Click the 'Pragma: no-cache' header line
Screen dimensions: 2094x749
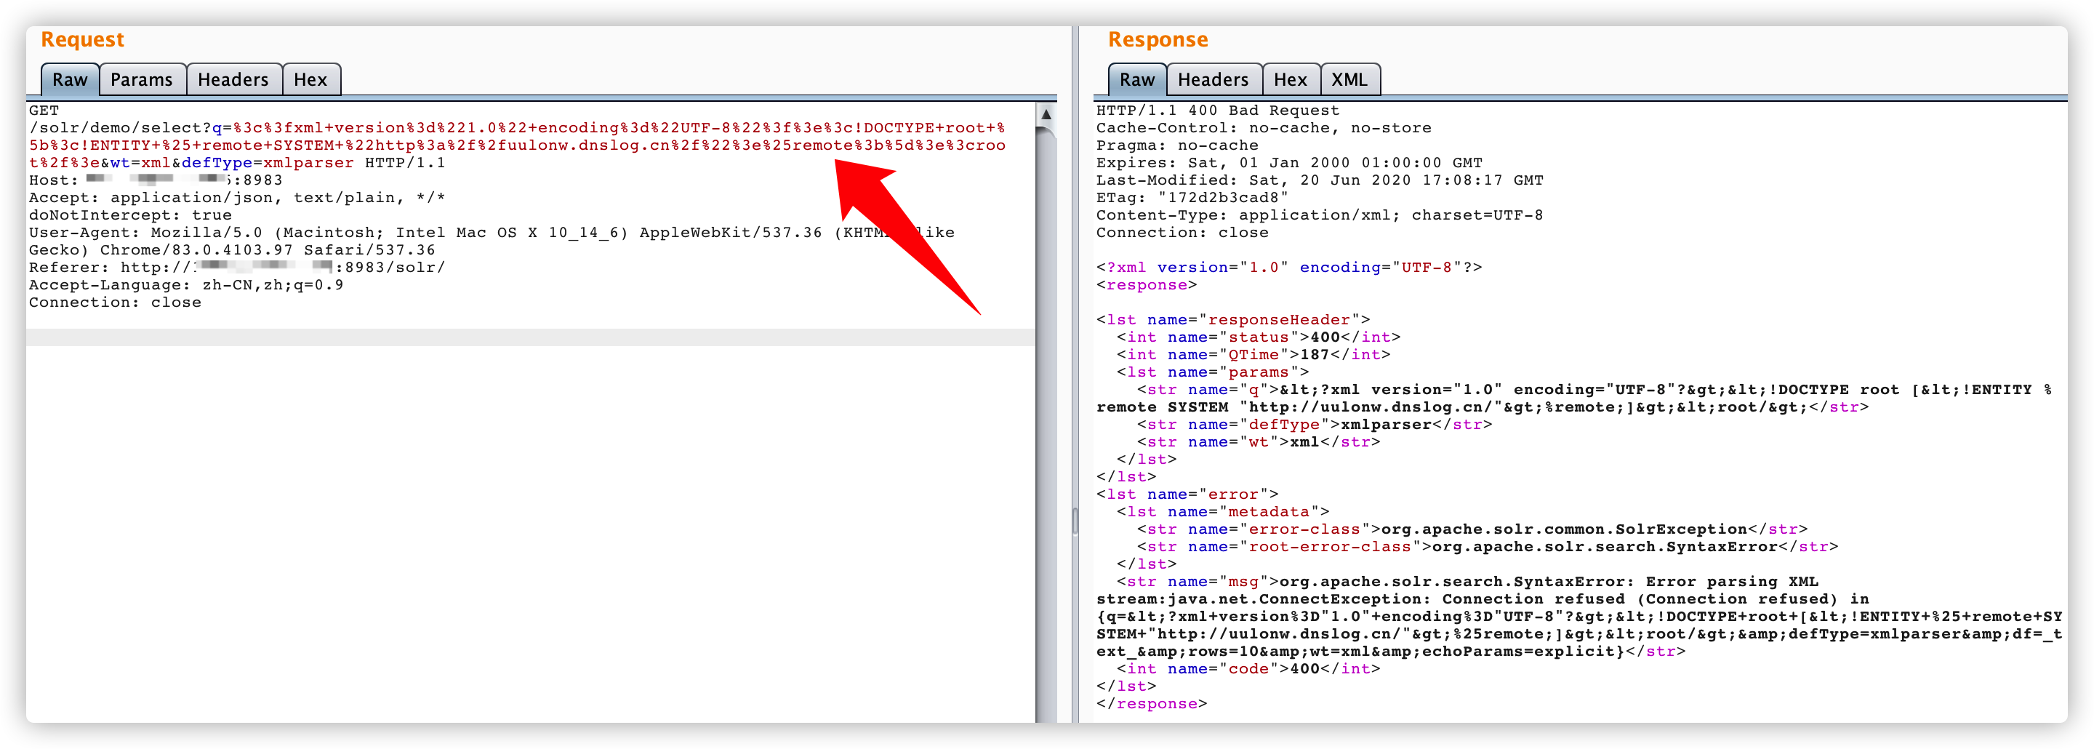[1177, 145]
